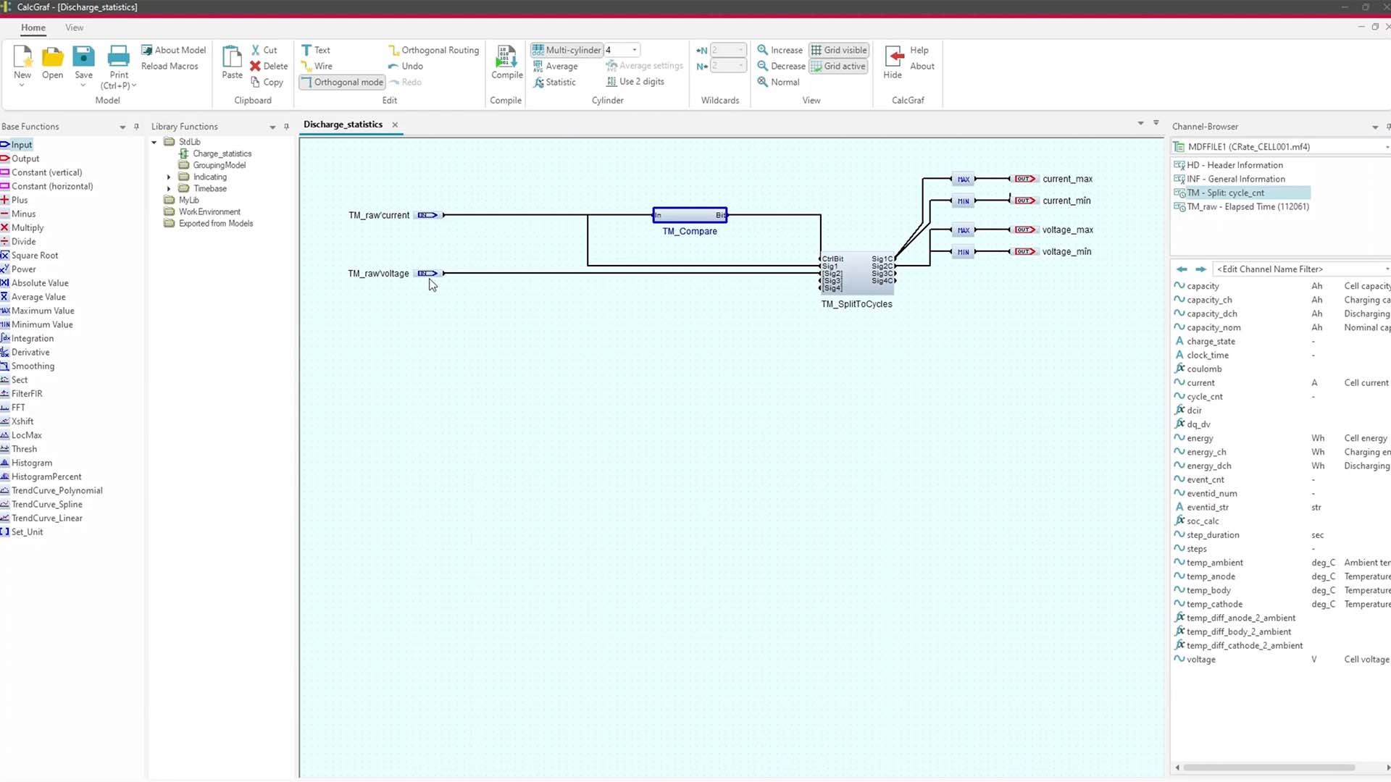Expand the Indicating library folder
1391x782 pixels.
pyautogui.click(x=169, y=177)
